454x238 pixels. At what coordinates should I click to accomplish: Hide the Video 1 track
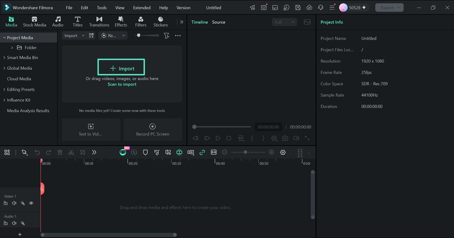(x=31, y=203)
